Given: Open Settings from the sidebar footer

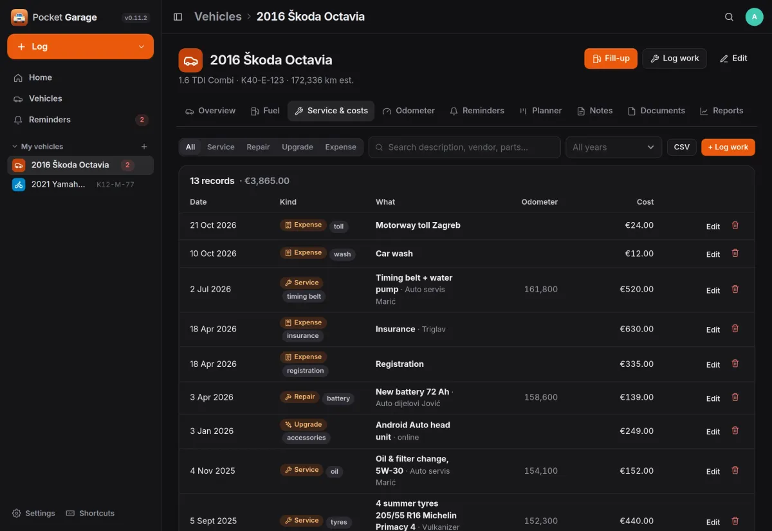Looking at the screenshot, I should pyautogui.click(x=33, y=513).
